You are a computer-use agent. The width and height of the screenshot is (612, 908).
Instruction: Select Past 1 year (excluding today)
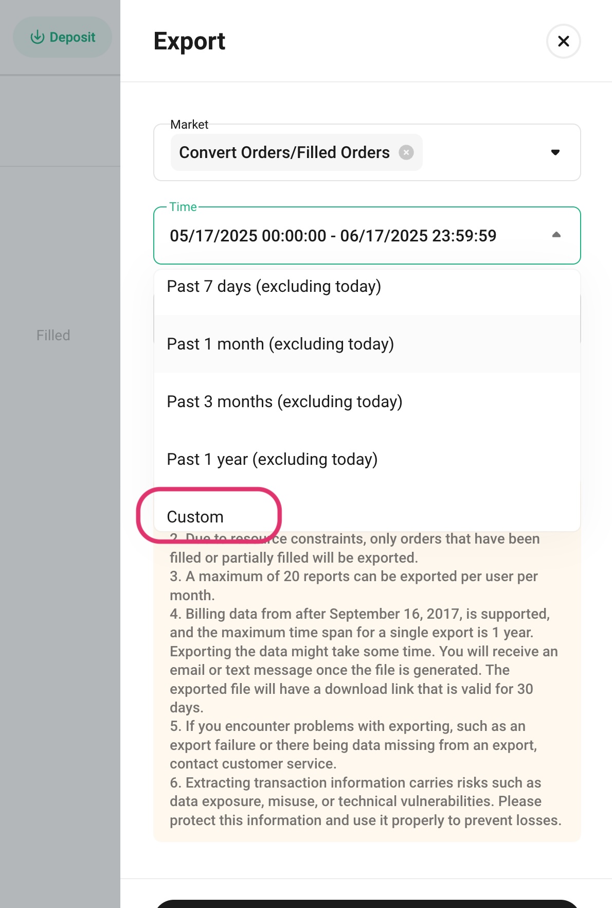coord(273,459)
